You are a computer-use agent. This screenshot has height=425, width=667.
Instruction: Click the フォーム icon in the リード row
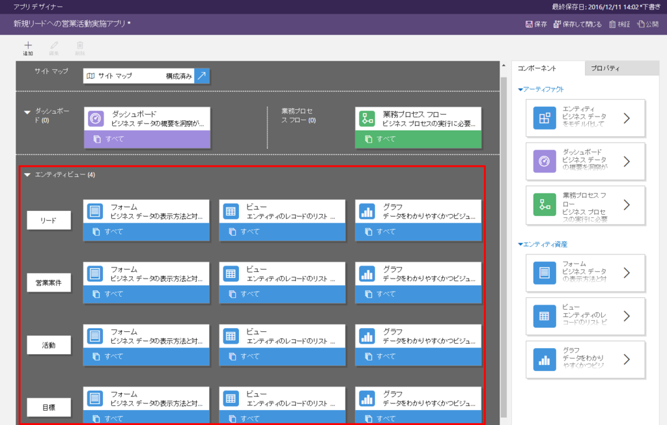tap(95, 212)
